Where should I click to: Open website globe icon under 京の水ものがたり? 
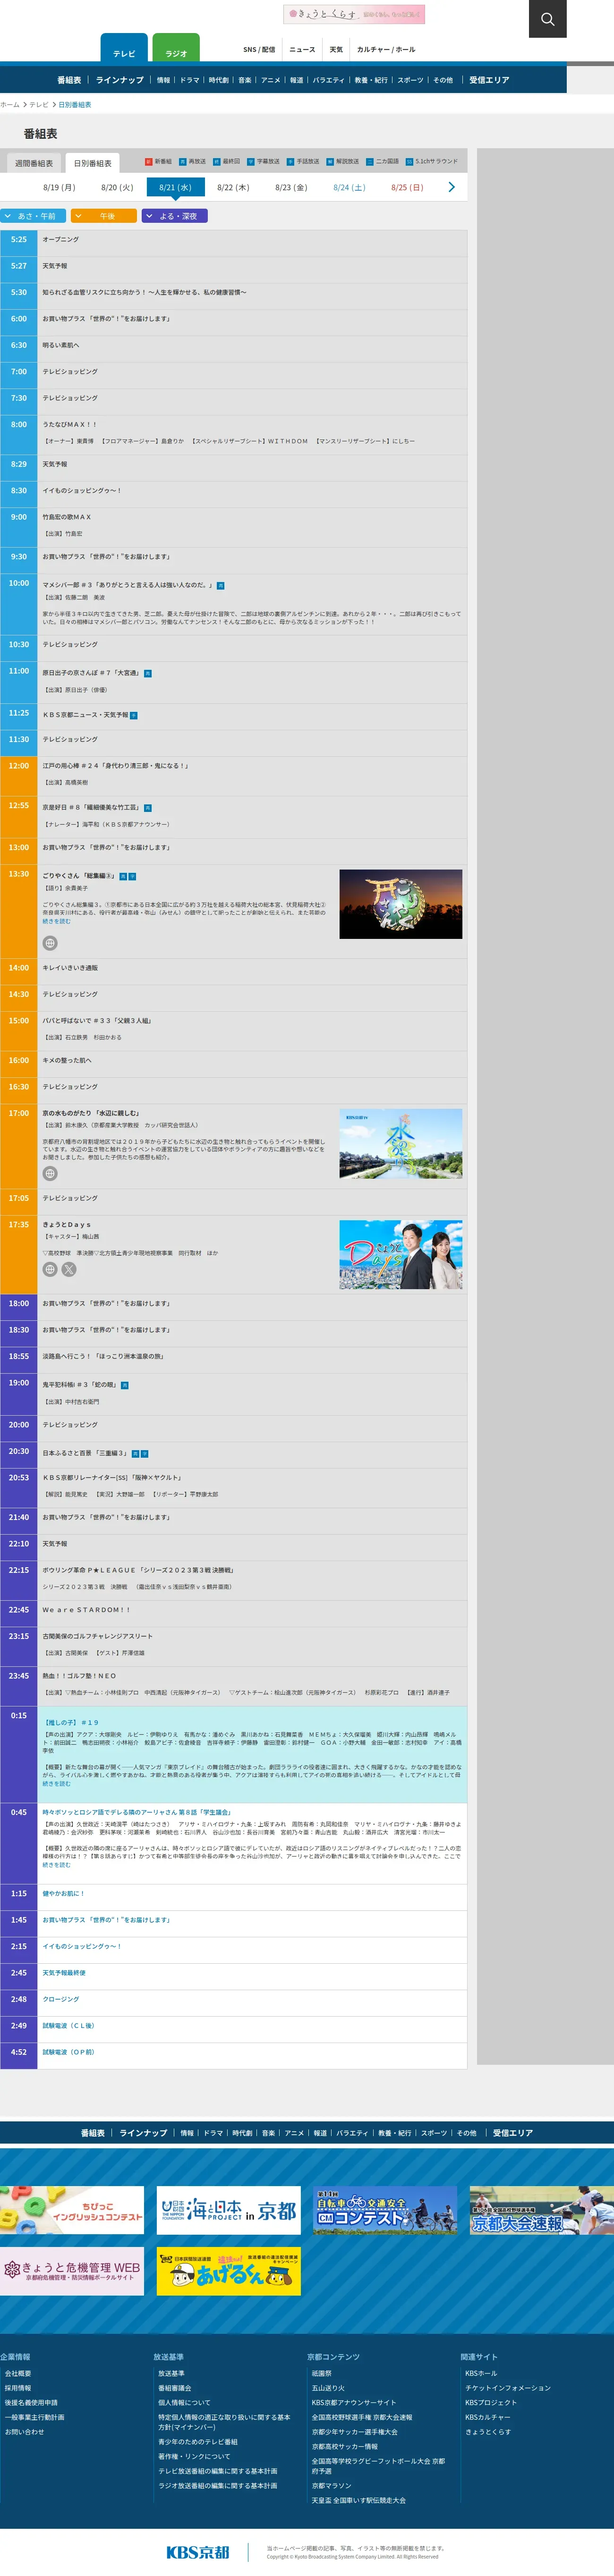50,1173
